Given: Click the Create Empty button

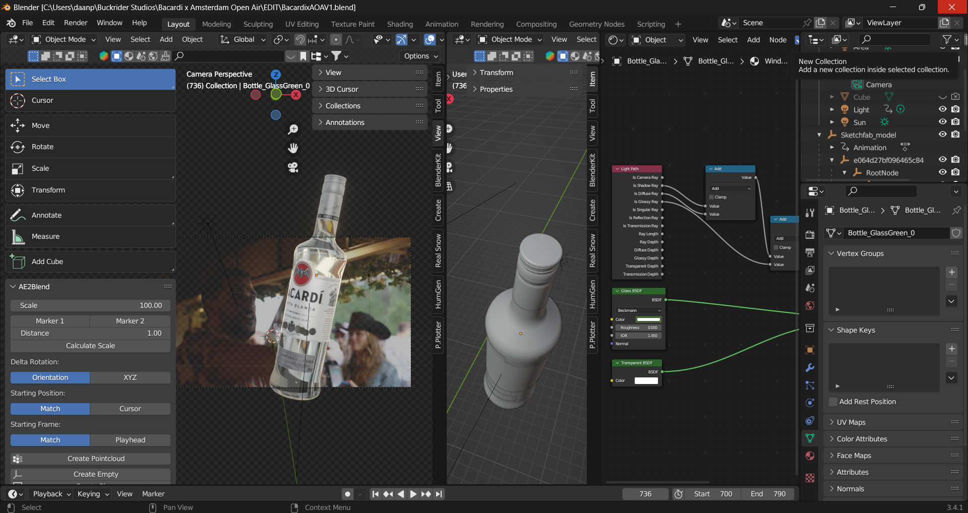Looking at the screenshot, I should click(90, 474).
